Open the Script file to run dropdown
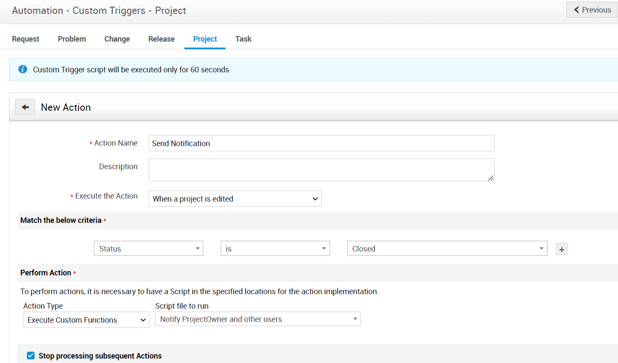 click(x=258, y=319)
